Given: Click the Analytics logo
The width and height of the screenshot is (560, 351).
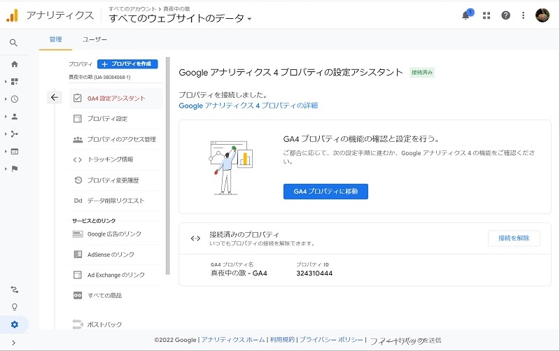Looking at the screenshot, I should pos(12,15).
